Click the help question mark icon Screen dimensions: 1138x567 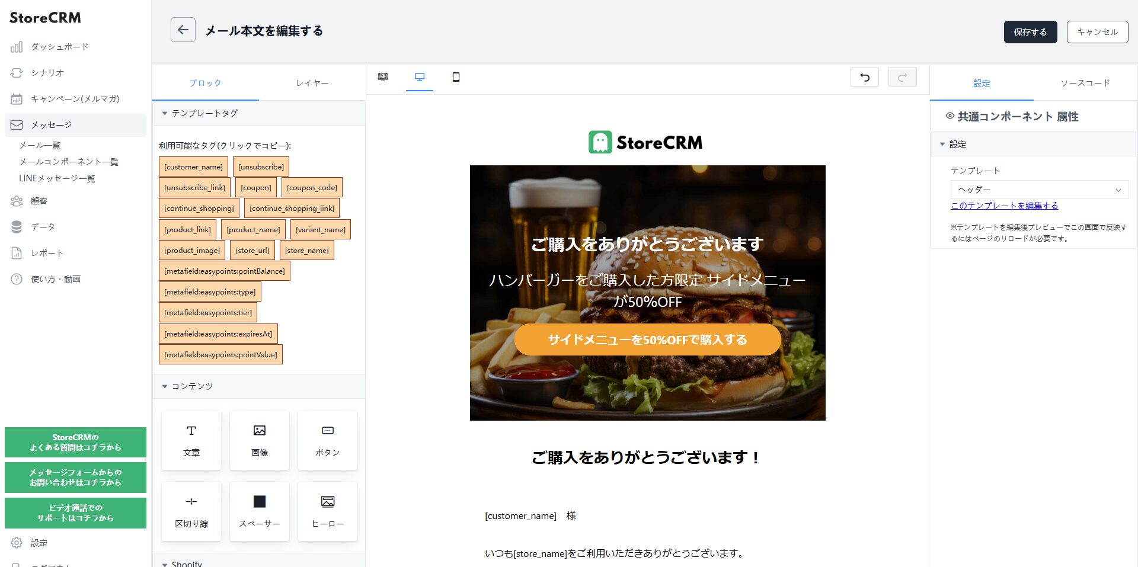(x=17, y=279)
